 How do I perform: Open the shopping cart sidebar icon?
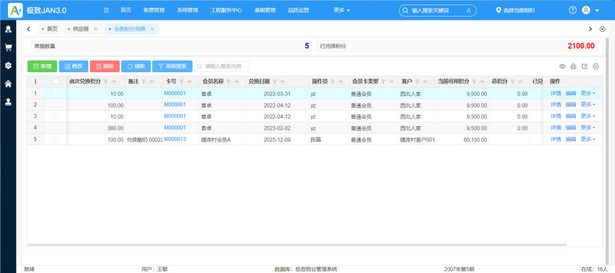pyautogui.click(x=8, y=47)
